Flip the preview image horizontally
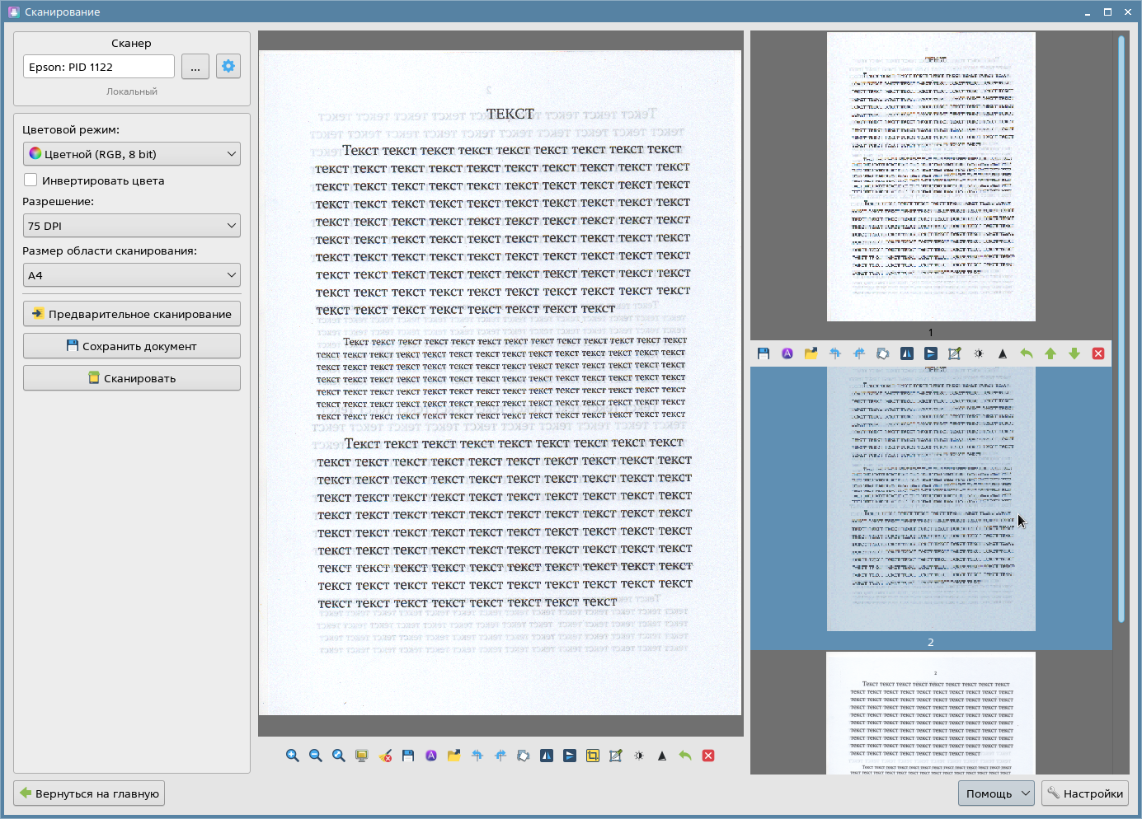This screenshot has height=819, width=1142. click(547, 756)
